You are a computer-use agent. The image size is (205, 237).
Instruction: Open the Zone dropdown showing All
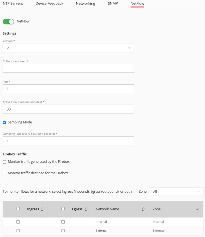pyautogui.click(x=176, y=191)
